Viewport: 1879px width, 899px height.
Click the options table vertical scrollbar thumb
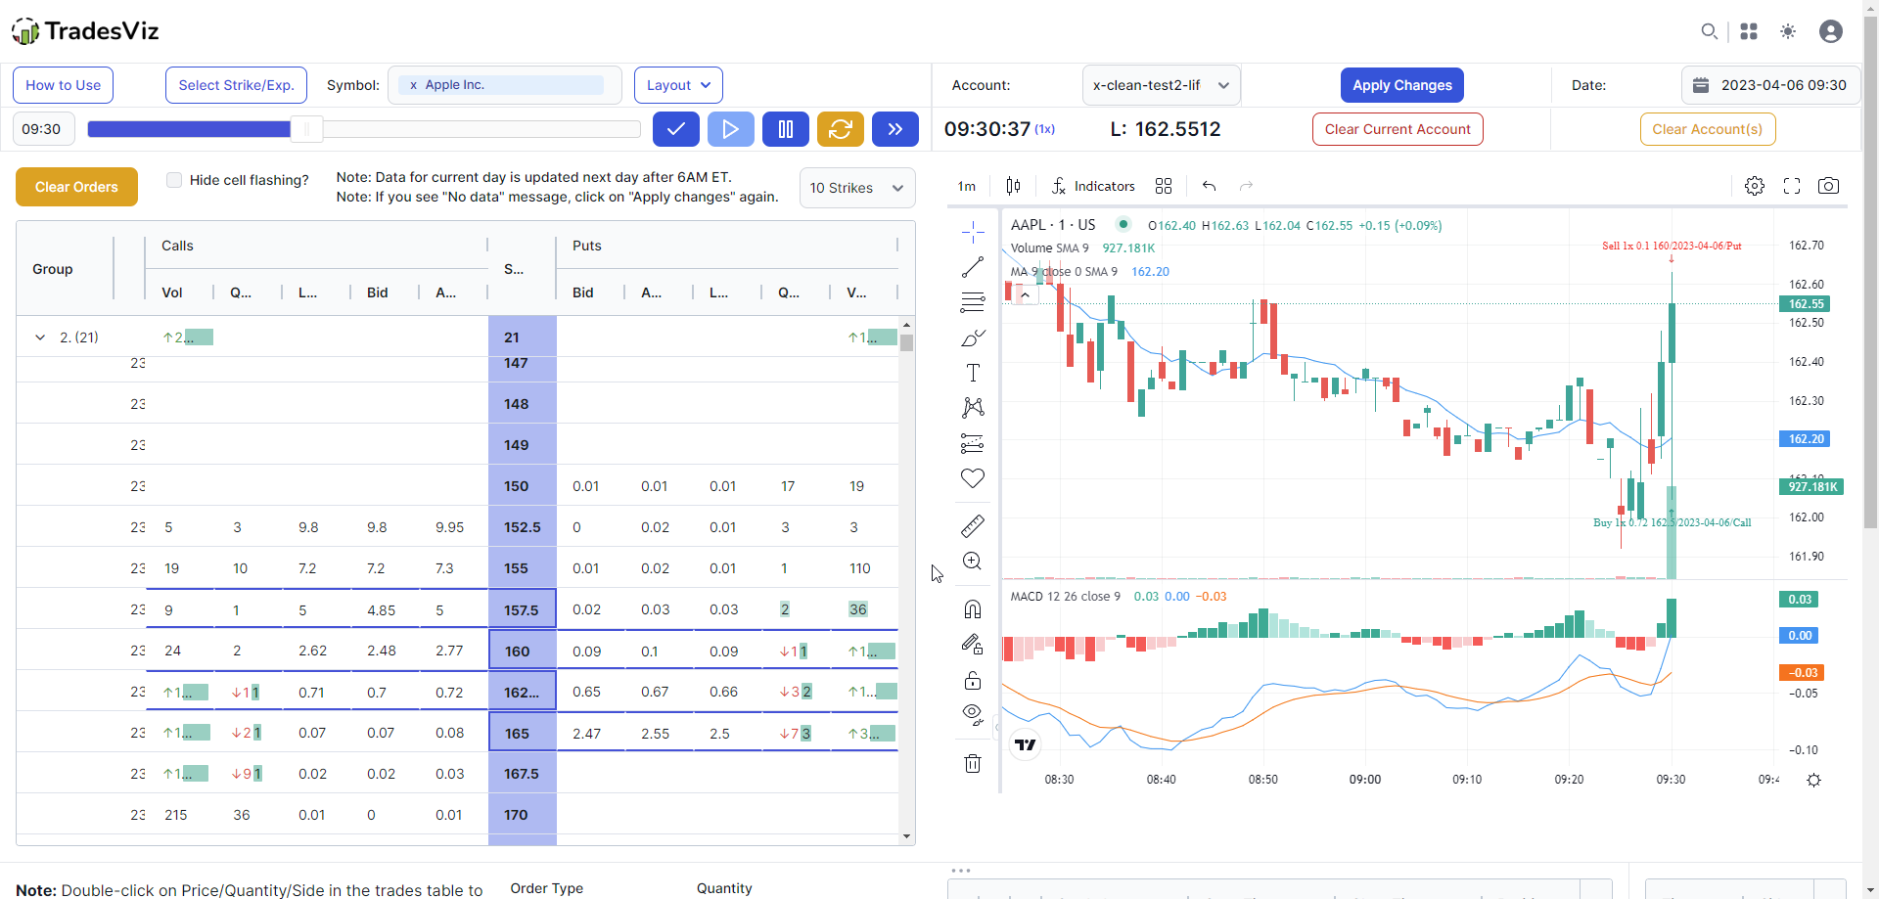point(906,342)
